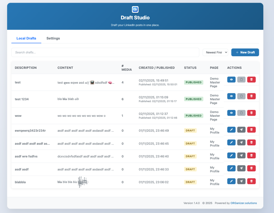Edit the 'asdf asdf' draft with pencil icon
The width and height of the screenshot is (274, 213).
231,168
